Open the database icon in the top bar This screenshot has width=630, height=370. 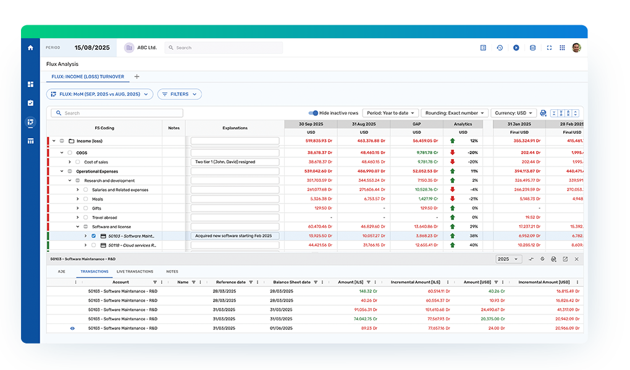[532, 47]
